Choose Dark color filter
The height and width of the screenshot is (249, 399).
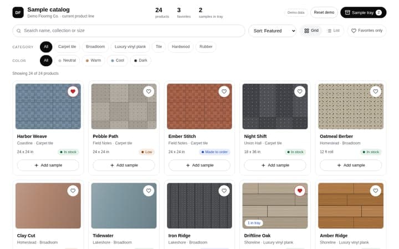(x=140, y=60)
